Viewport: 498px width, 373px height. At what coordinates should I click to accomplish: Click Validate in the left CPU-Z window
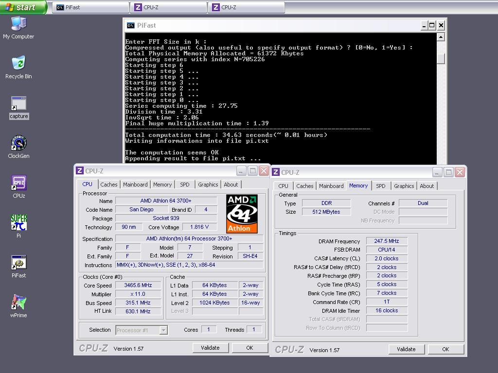210,348
